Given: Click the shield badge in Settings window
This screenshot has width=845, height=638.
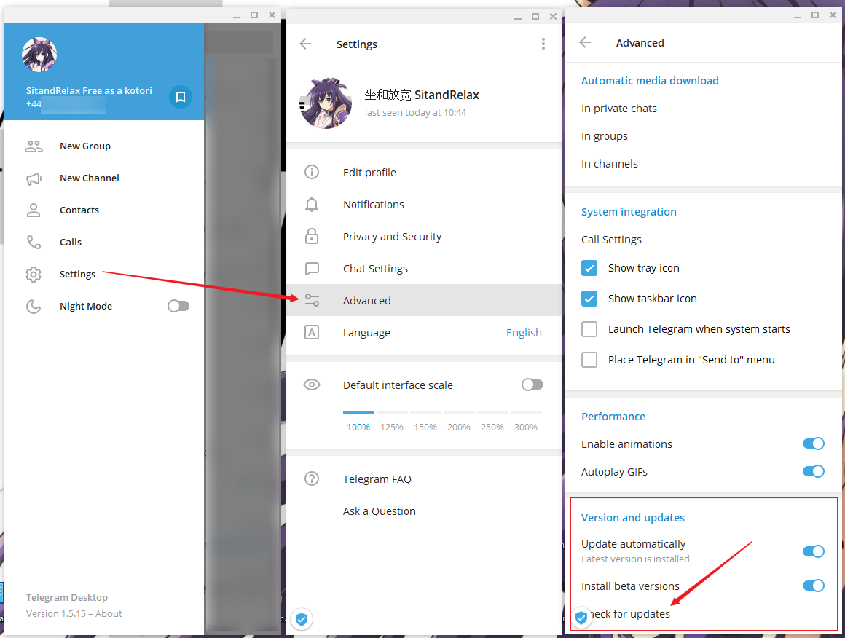Looking at the screenshot, I should (302, 619).
